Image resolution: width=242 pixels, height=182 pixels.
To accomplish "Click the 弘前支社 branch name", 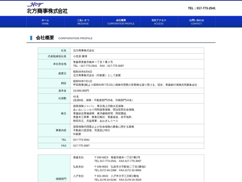I will tap(78, 167).
